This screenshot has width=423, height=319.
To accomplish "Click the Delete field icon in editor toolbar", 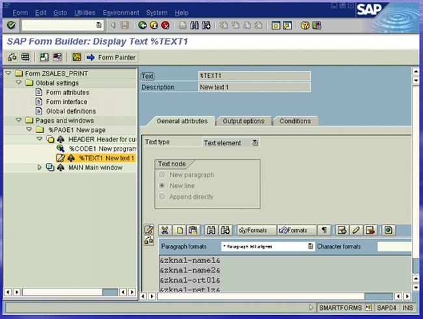I will click(x=370, y=231).
